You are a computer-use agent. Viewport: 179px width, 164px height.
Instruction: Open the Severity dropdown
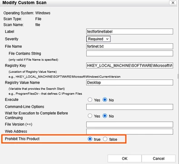coord(99,39)
